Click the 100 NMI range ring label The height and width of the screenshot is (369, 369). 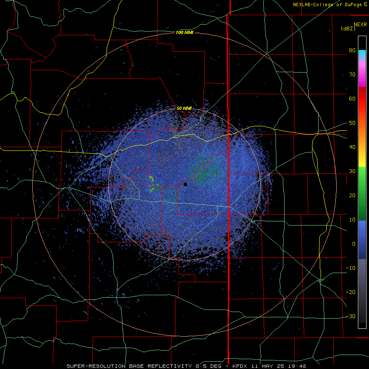(x=184, y=32)
